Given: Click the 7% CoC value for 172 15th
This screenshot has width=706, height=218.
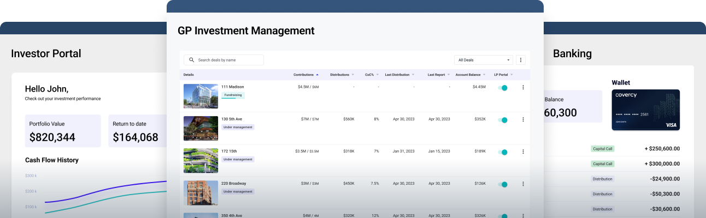Looking at the screenshot, I should pos(376,151).
